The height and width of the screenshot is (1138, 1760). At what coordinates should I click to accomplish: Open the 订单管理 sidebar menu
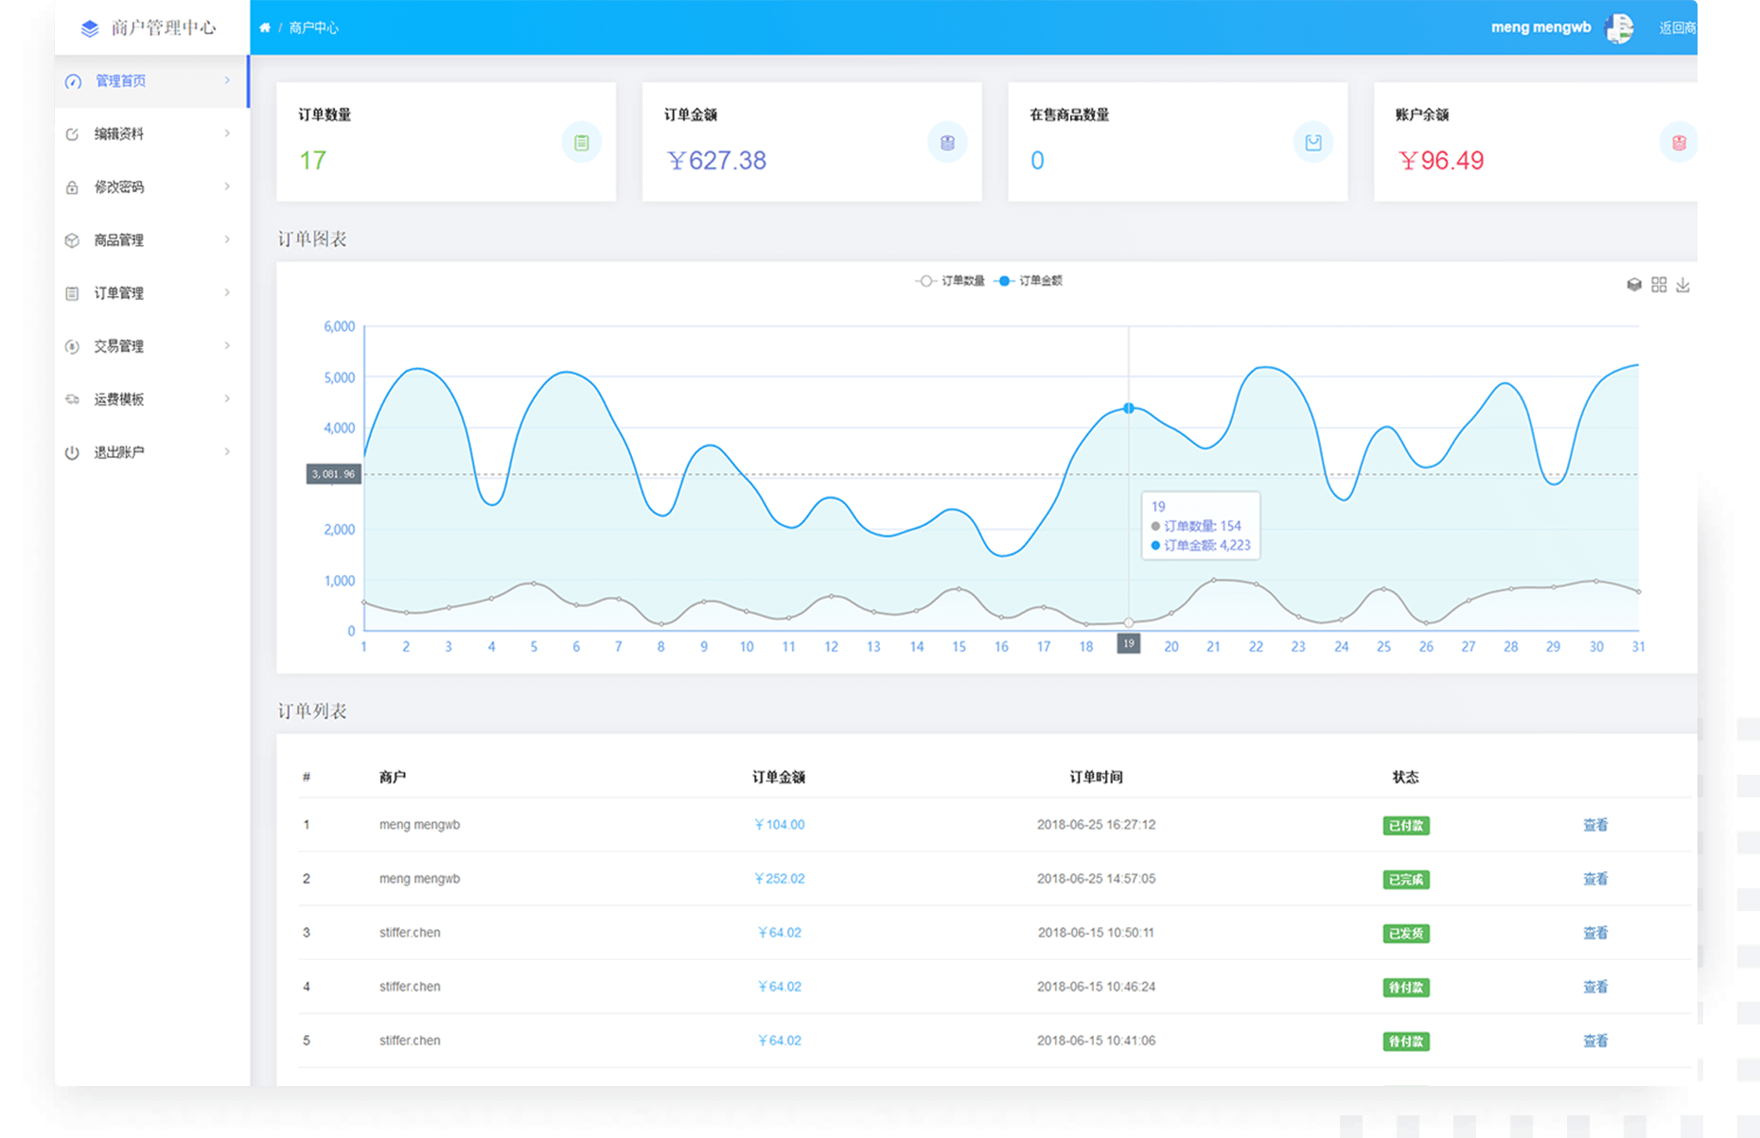click(119, 293)
